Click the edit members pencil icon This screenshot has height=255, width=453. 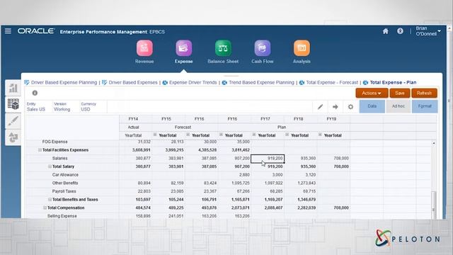click(320, 107)
